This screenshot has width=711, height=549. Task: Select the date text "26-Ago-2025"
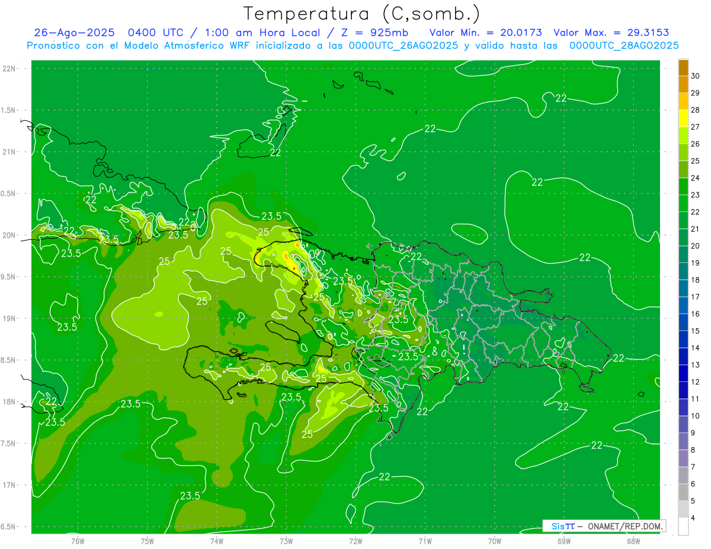(75, 33)
